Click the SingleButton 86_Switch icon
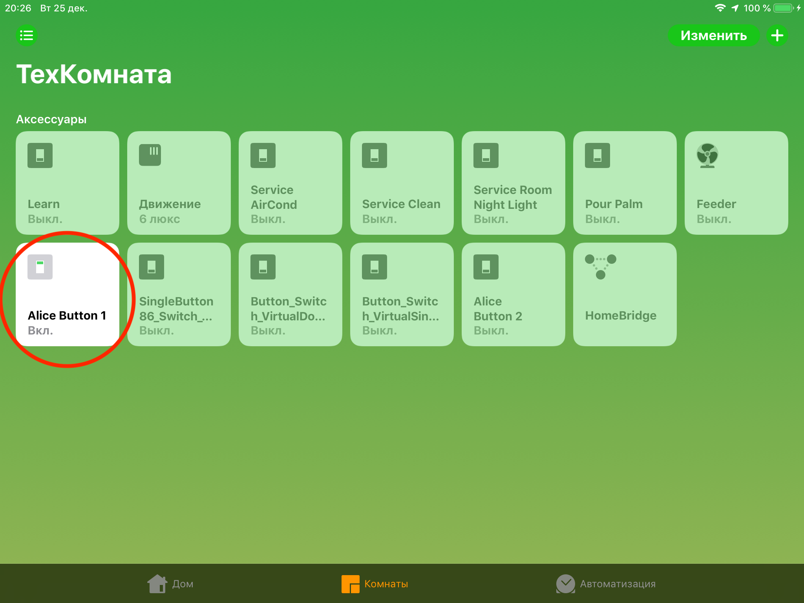The height and width of the screenshot is (603, 804). tap(152, 267)
